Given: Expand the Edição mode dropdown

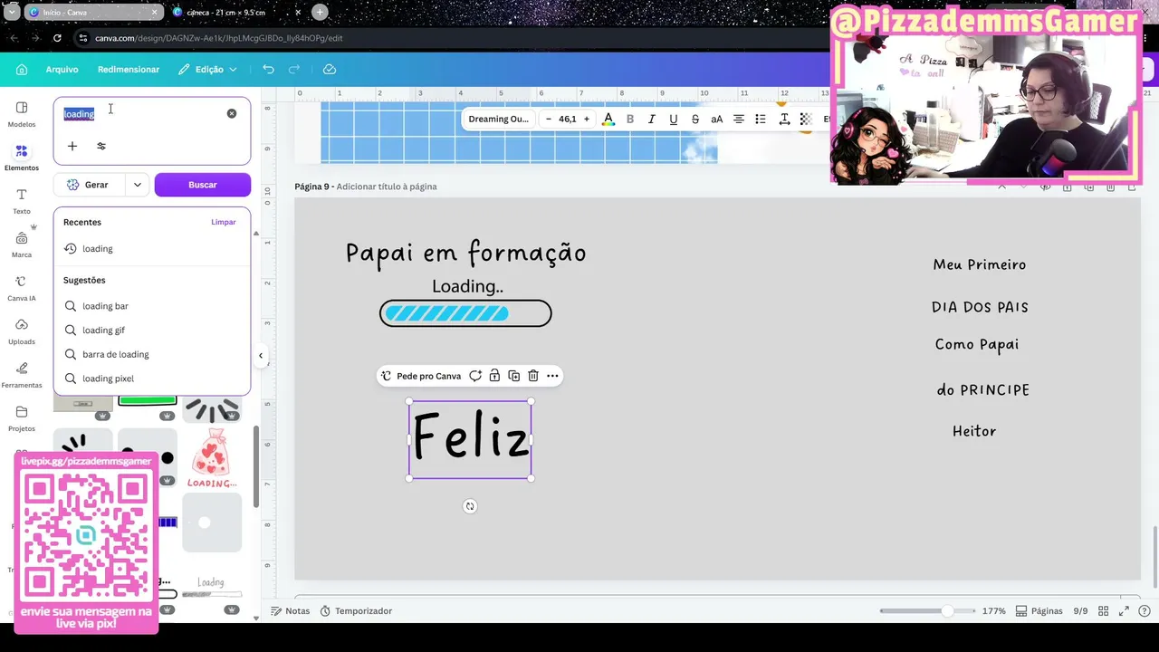Looking at the screenshot, I should click(x=207, y=70).
